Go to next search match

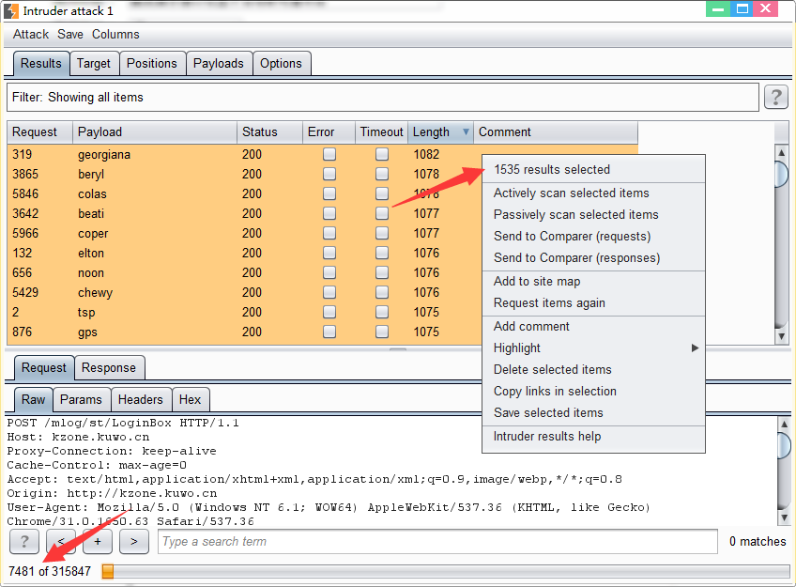[134, 541]
